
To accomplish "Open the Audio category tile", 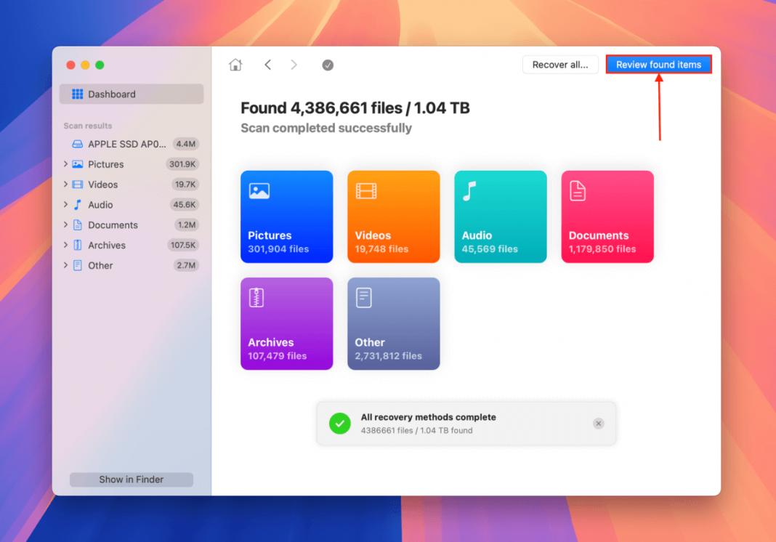I will 500,216.
